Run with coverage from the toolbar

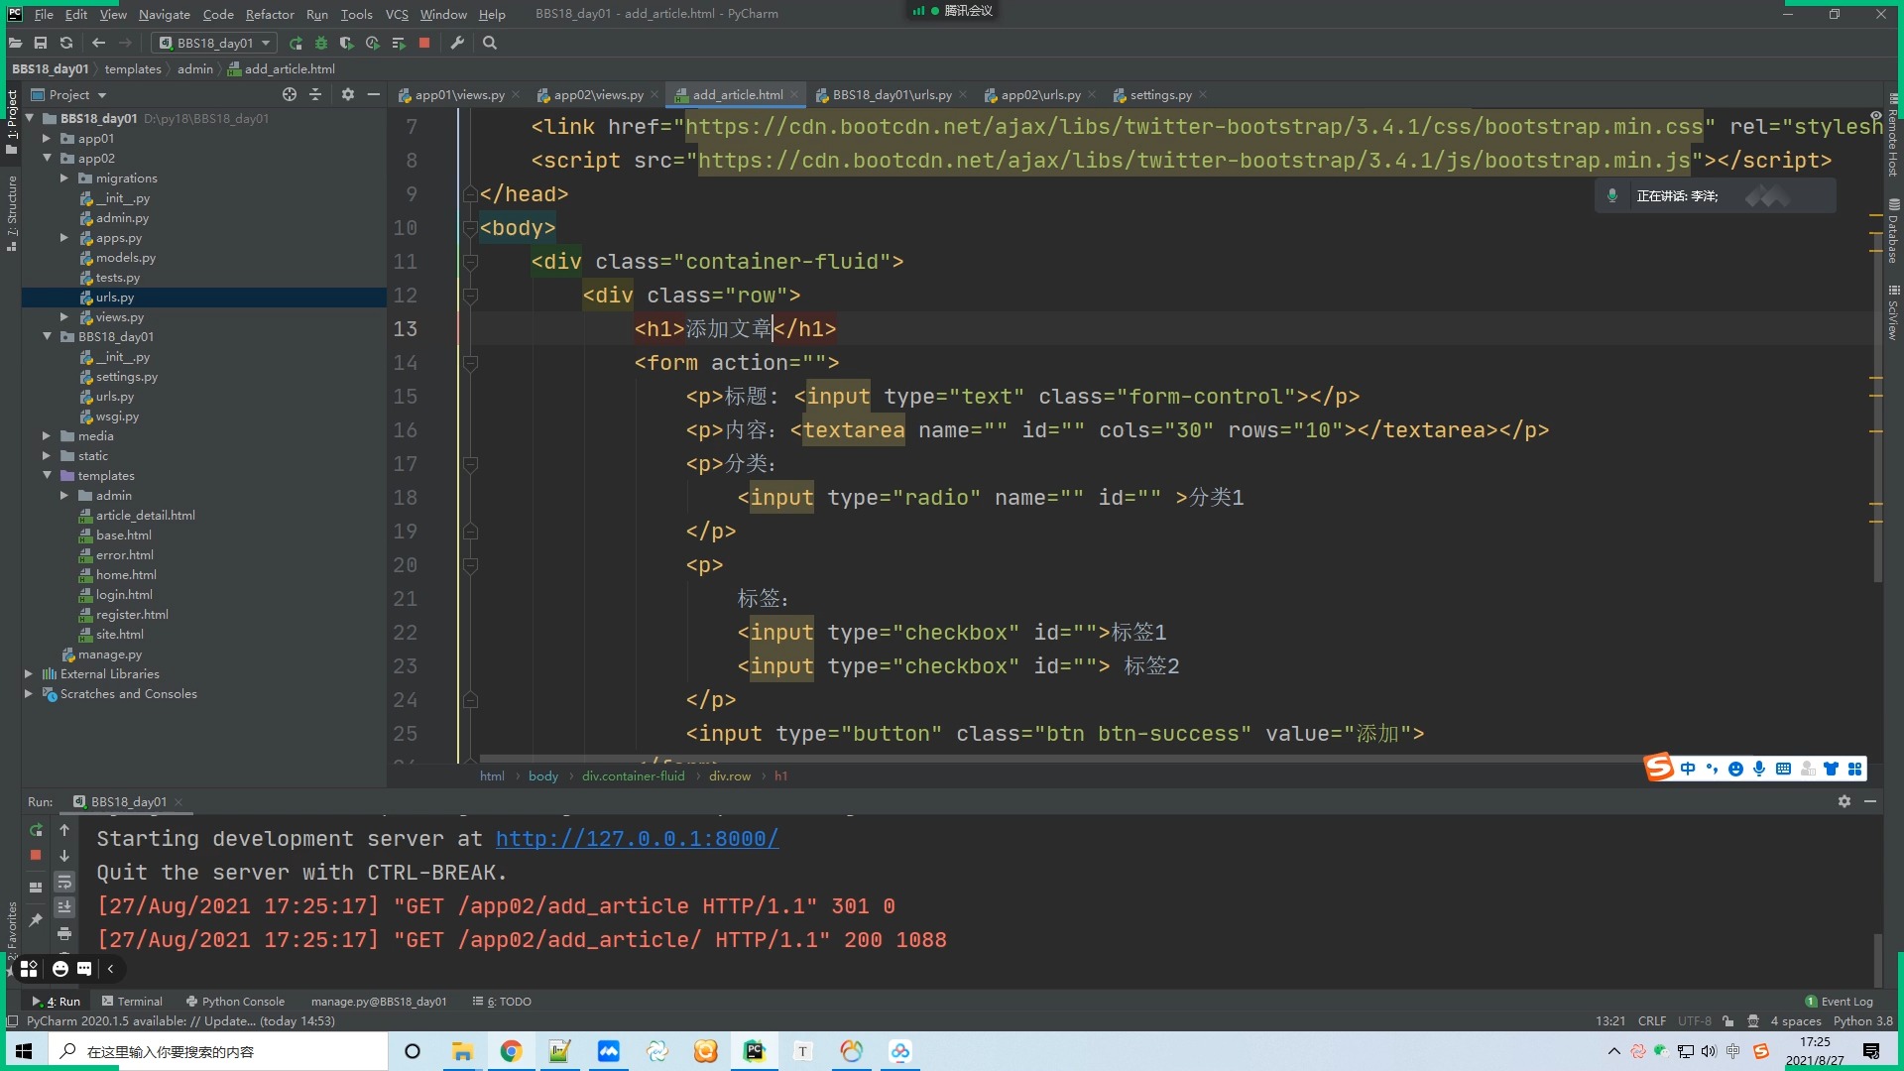346,43
